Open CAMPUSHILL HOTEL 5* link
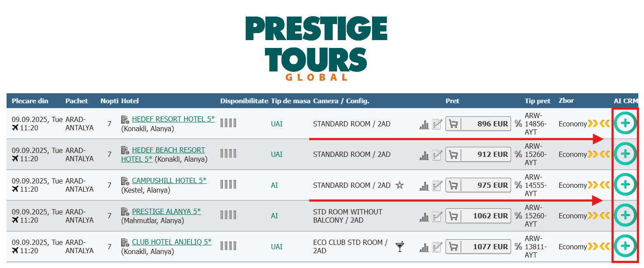 coord(169,180)
